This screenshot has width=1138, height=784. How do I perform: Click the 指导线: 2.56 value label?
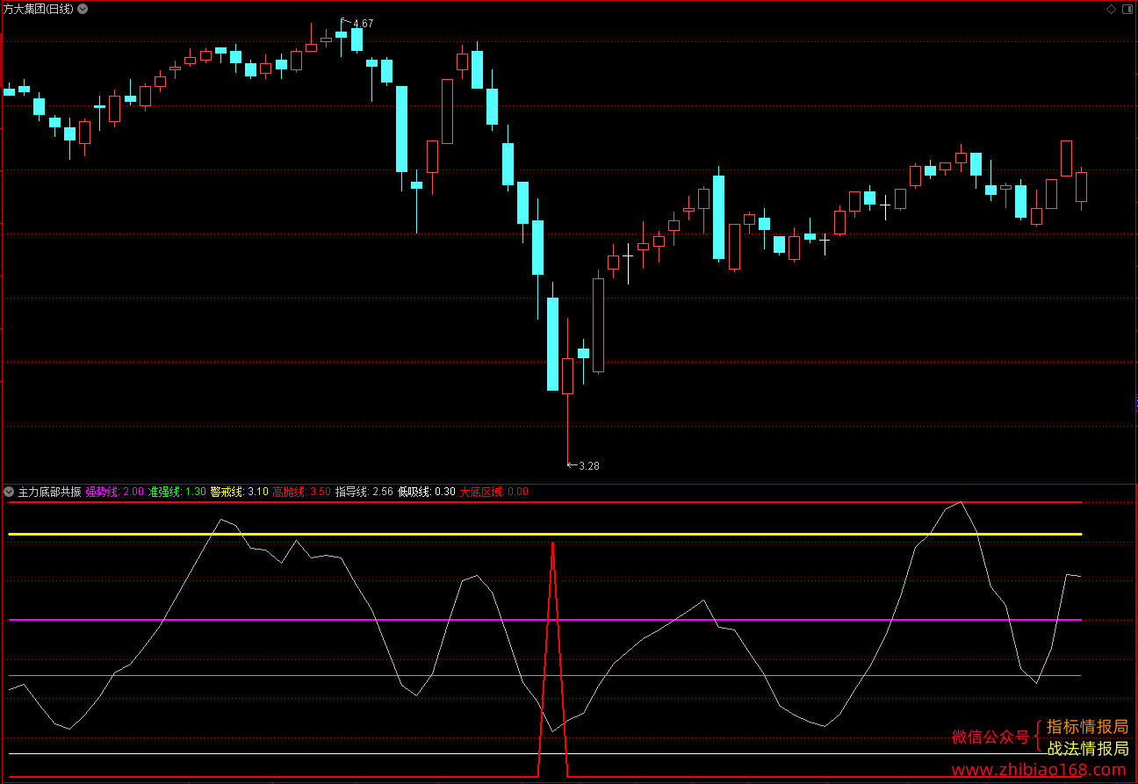click(x=364, y=492)
